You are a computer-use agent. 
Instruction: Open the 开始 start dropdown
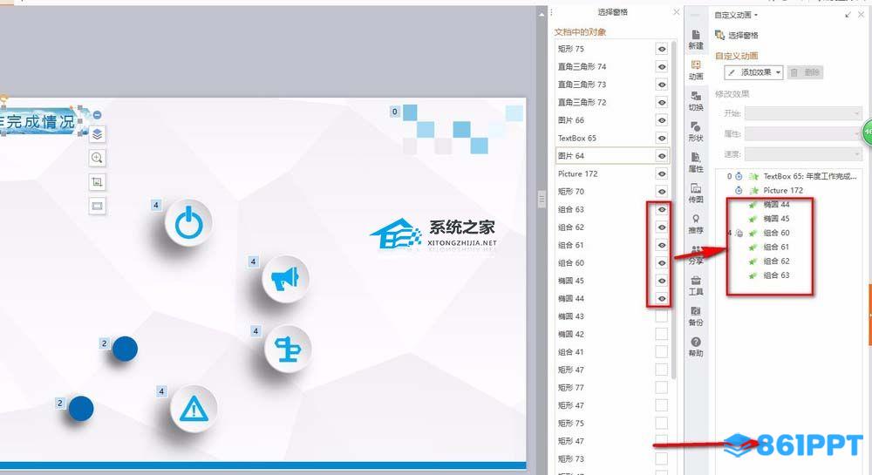click(x=803, y=113)
